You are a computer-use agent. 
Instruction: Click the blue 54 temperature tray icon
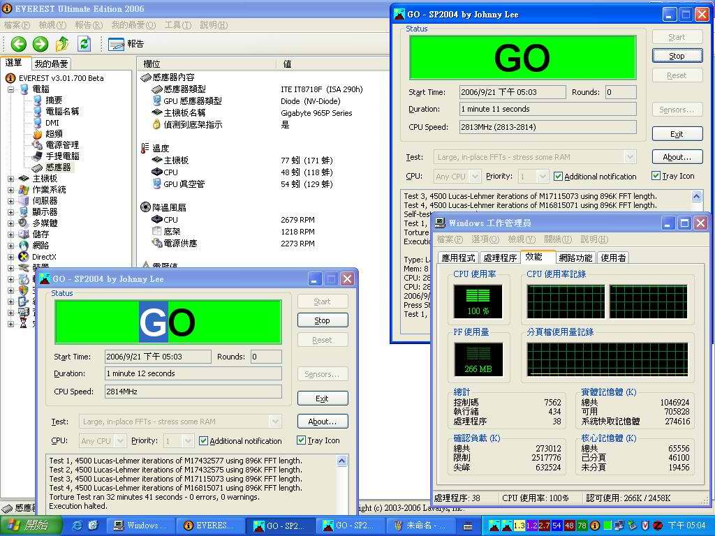556,526
